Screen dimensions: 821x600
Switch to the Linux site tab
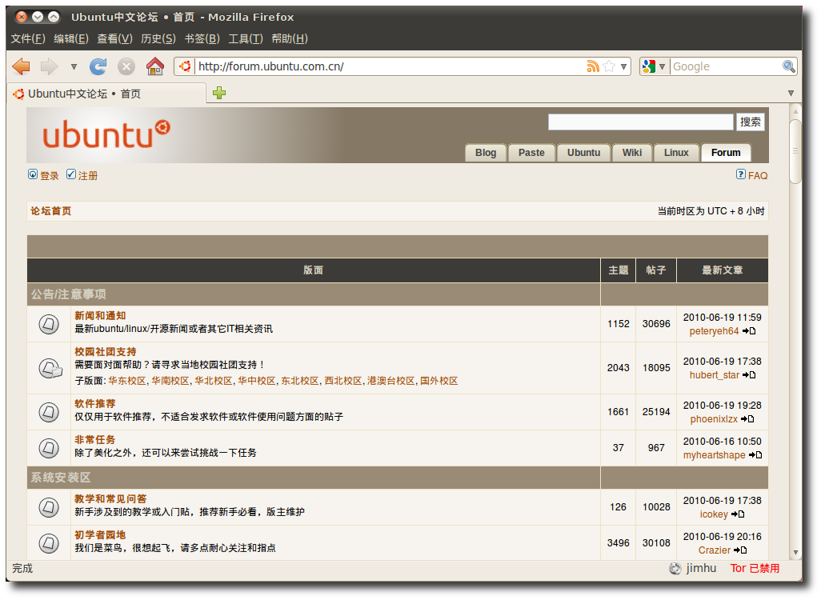pos(676,153)
